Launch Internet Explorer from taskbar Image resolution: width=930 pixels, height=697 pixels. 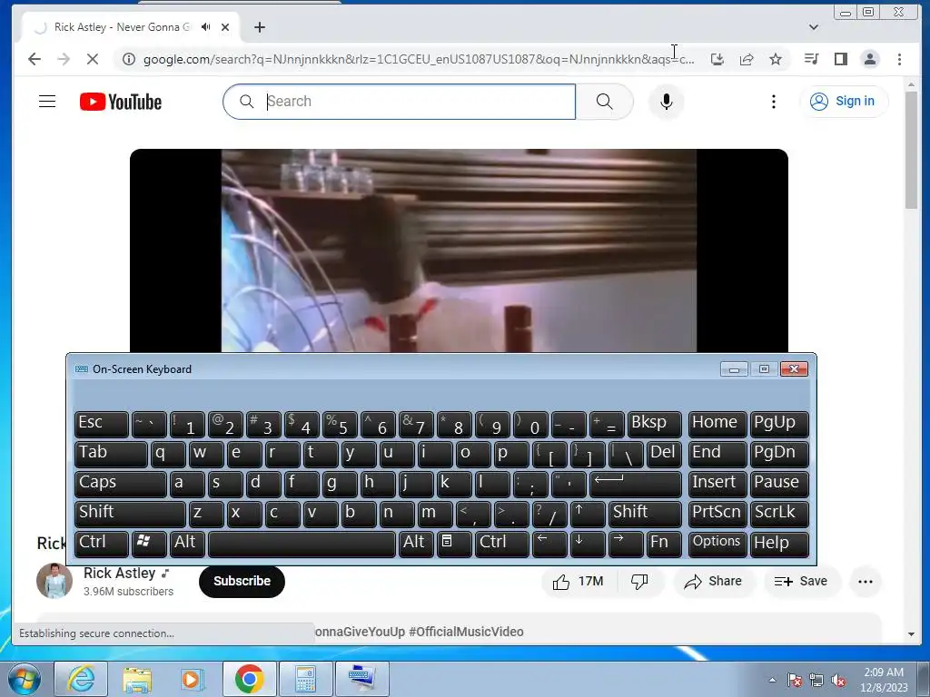[x=81, y=679]
